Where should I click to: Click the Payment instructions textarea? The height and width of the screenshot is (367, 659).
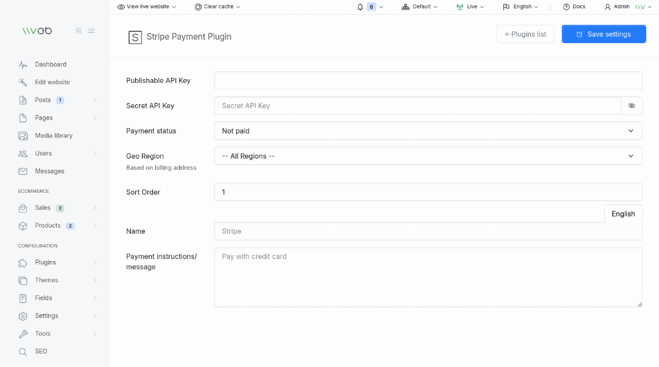pos(428,277)
